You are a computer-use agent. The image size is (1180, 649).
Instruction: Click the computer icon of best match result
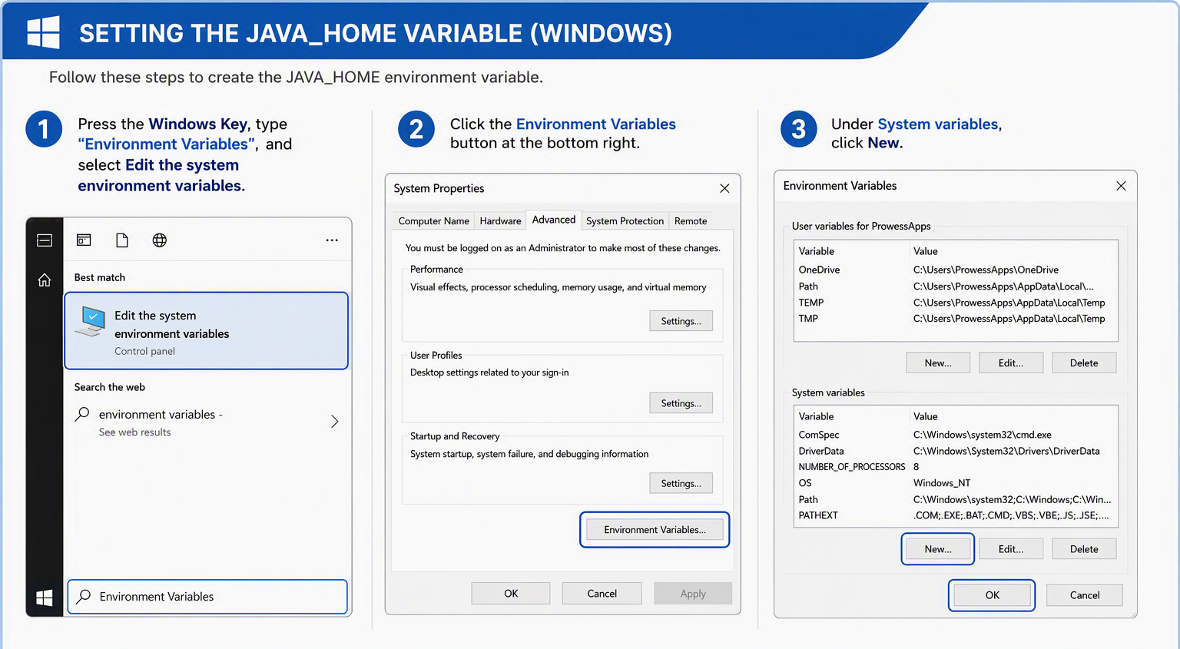pos(91,322)
